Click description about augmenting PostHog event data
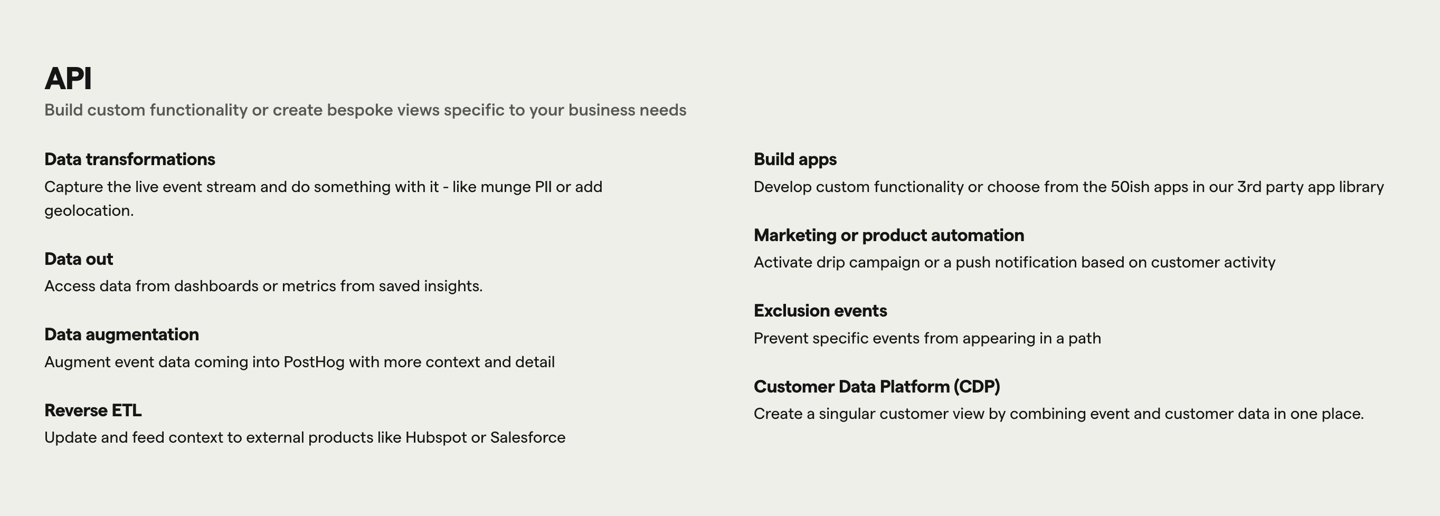 point(300,362)
